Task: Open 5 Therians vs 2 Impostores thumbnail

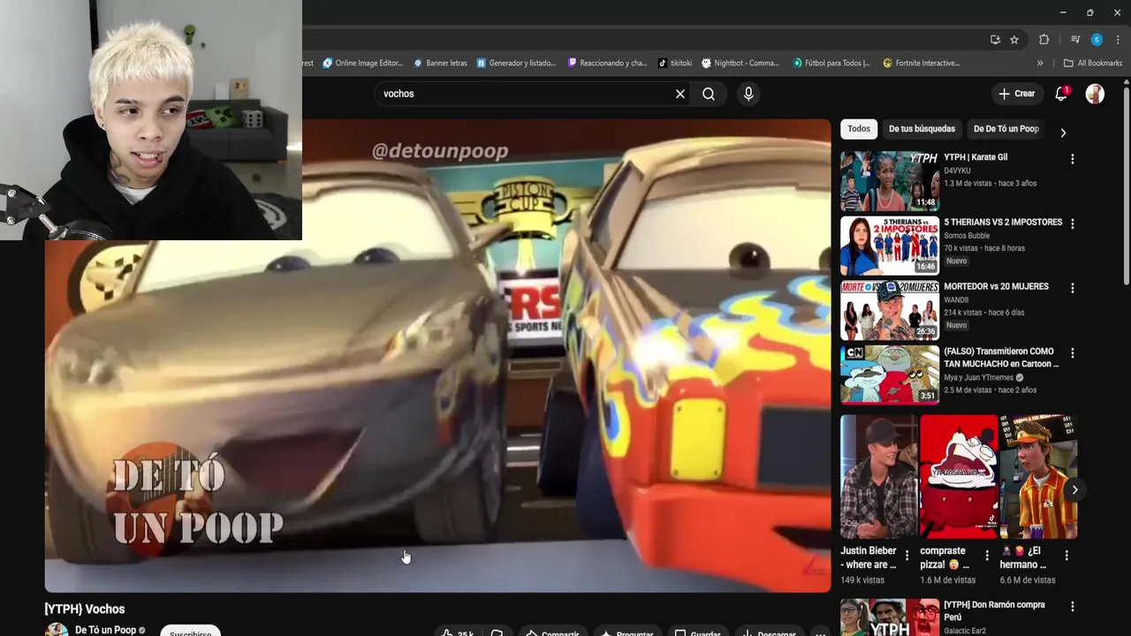Action: [x=890, y=246]
